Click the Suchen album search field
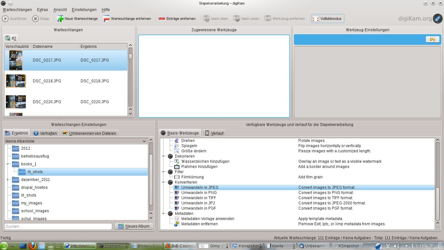Image resolution: width=444 pixels, height=250 pixels. [x=58, y=226]
